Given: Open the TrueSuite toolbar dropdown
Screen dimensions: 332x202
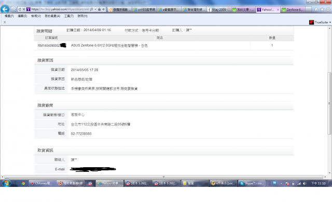Looking at the screenshot, I should pos(330,22).
